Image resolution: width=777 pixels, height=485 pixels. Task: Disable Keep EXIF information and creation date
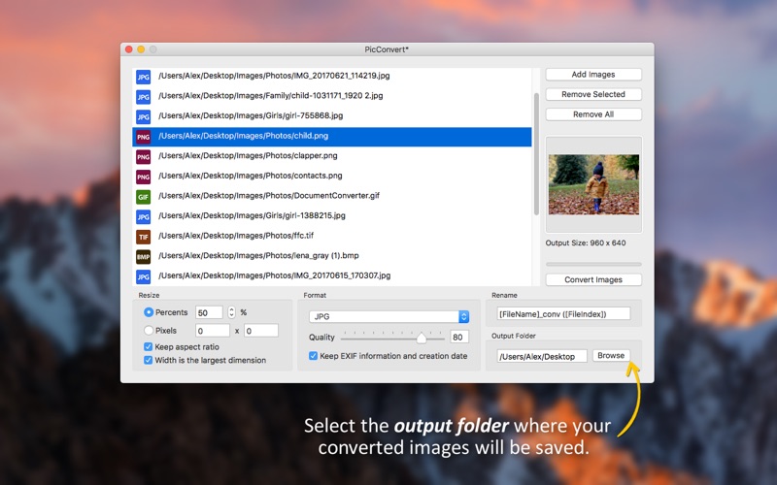click(313, 355)
